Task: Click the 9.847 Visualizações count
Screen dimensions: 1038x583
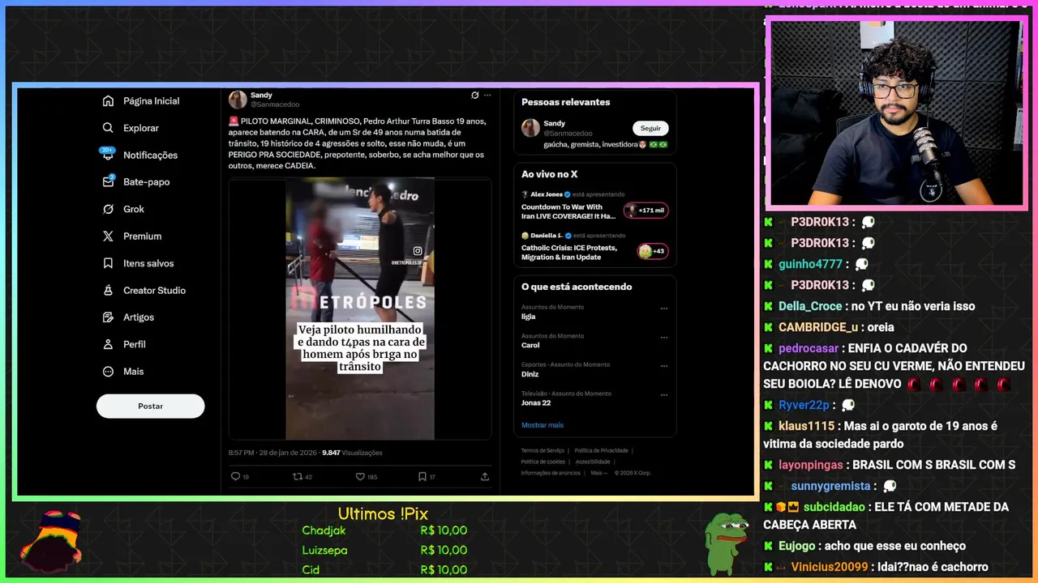Action: (x=352, y=453)
